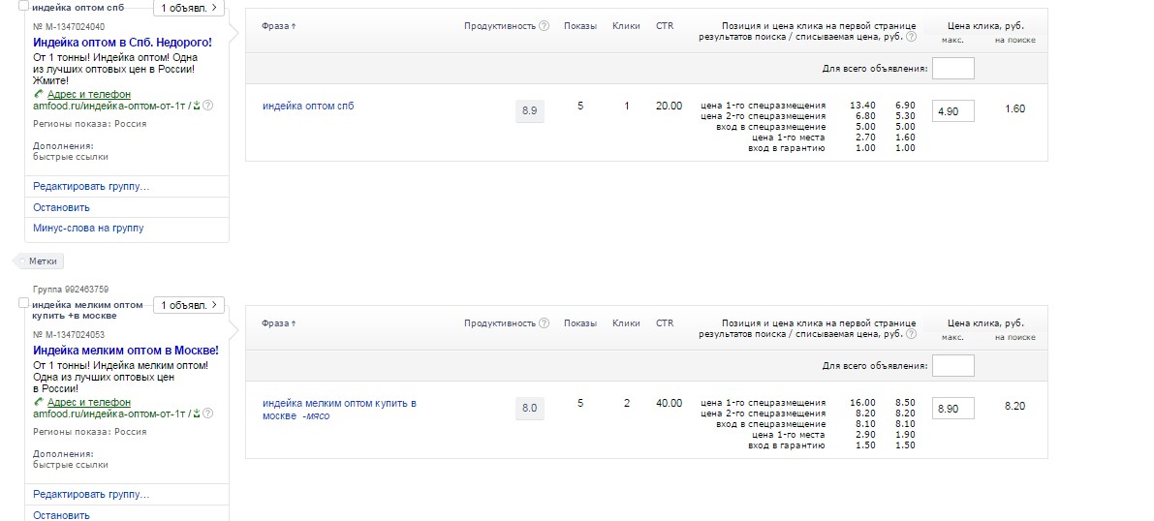Click the max bid field showing 4.90
Image resolution: width=1154 pixels, height=521 pixels.
952,111
